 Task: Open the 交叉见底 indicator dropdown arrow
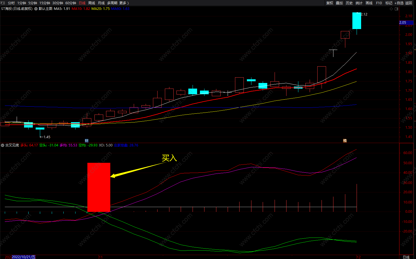click(3, 145)
